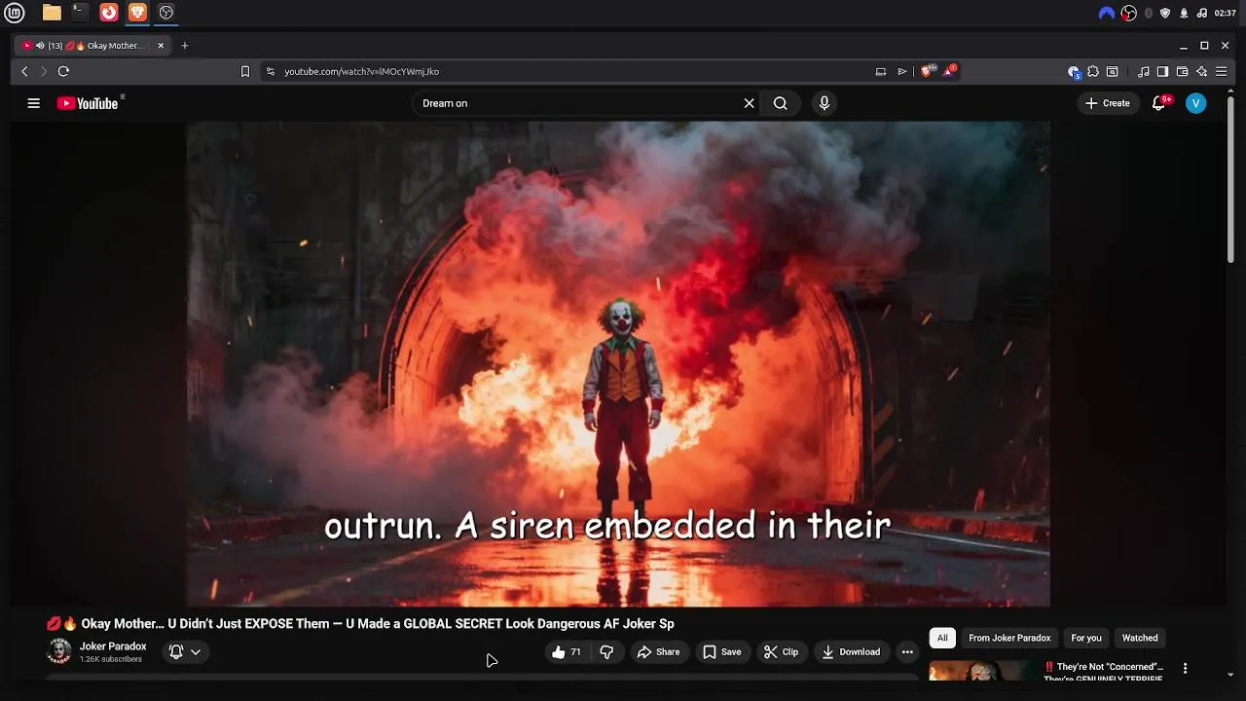The height and width of the screenshot is (701, 1246).
Task: Open Leo AI sparkle icon
Action: [x=1201, y=71]
